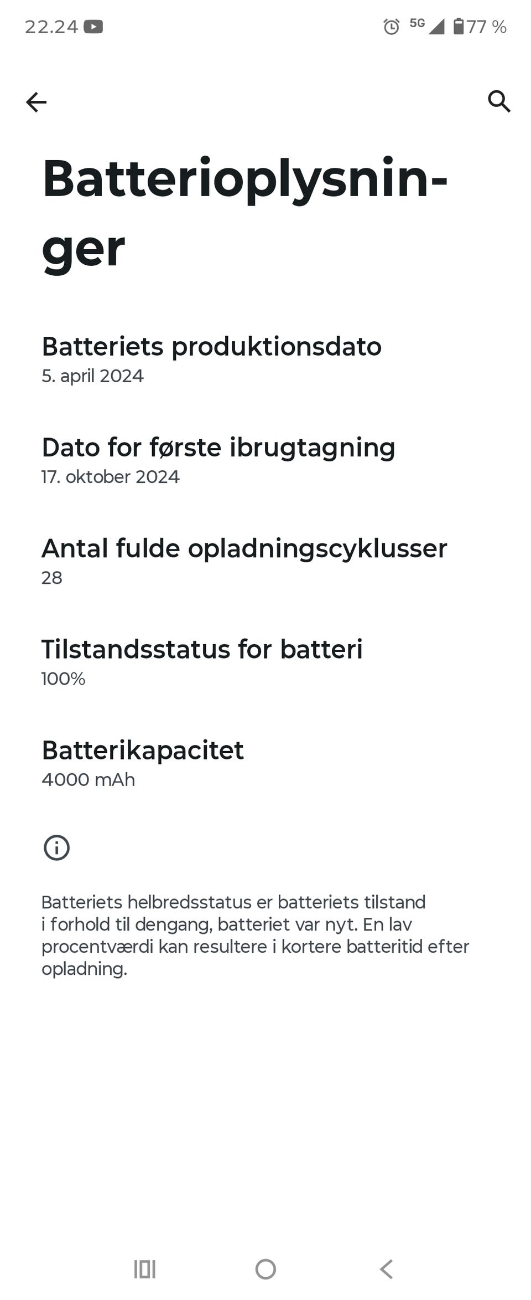This screenshot has width=531, height=1300.
Task: Tap the battery health explanation paragraph
Action: (x=255, y=936)
